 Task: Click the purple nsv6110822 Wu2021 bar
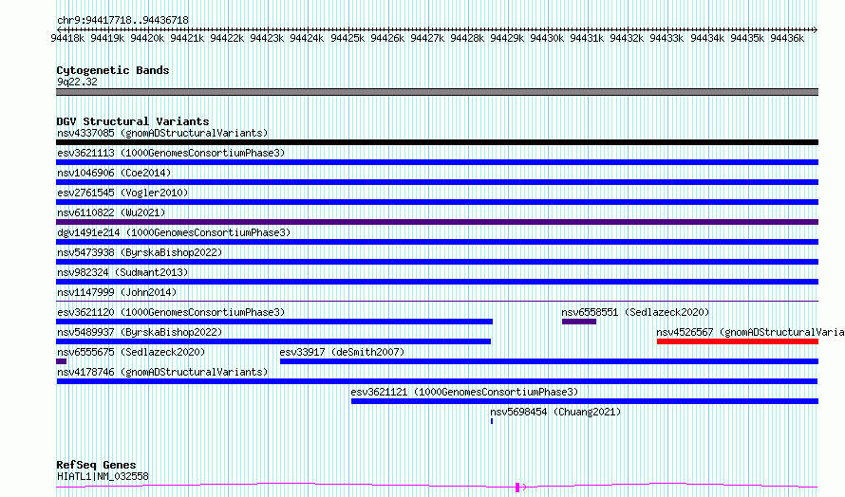click(437, 222)
